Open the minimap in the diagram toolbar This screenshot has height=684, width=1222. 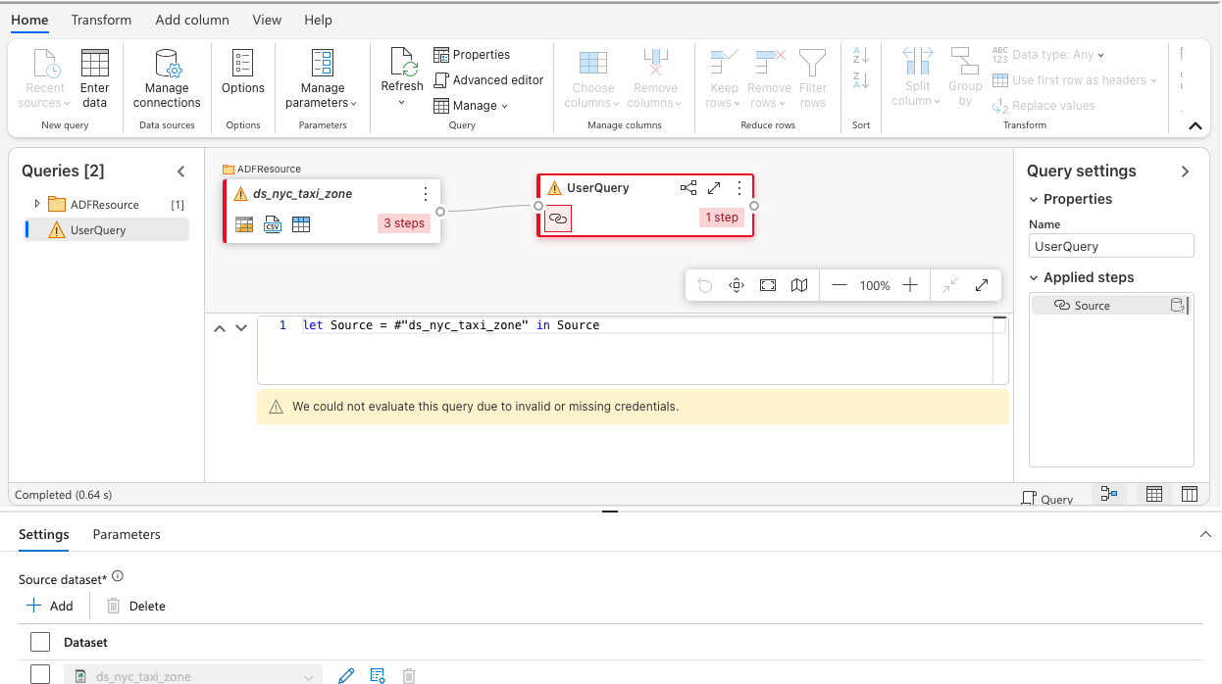tap(798, 285)
